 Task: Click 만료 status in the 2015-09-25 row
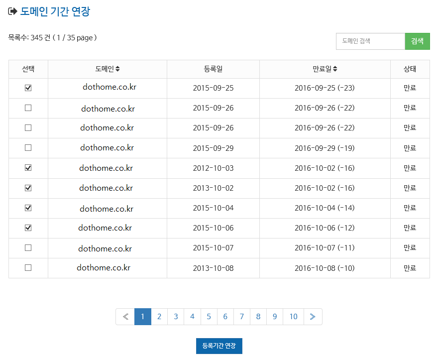410,88
